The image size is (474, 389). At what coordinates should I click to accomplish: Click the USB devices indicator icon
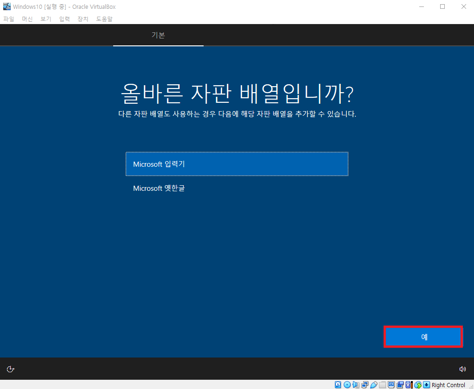click(374, 384)
